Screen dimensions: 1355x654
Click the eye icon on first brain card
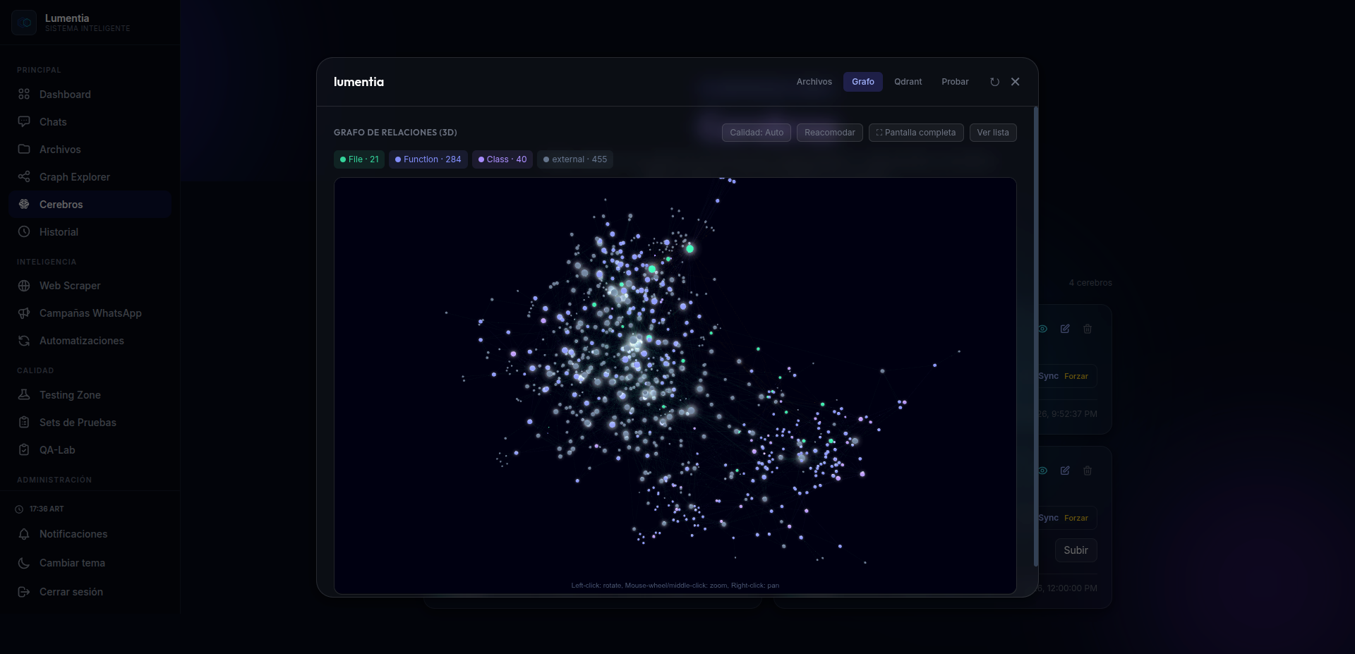(1043, 329)
